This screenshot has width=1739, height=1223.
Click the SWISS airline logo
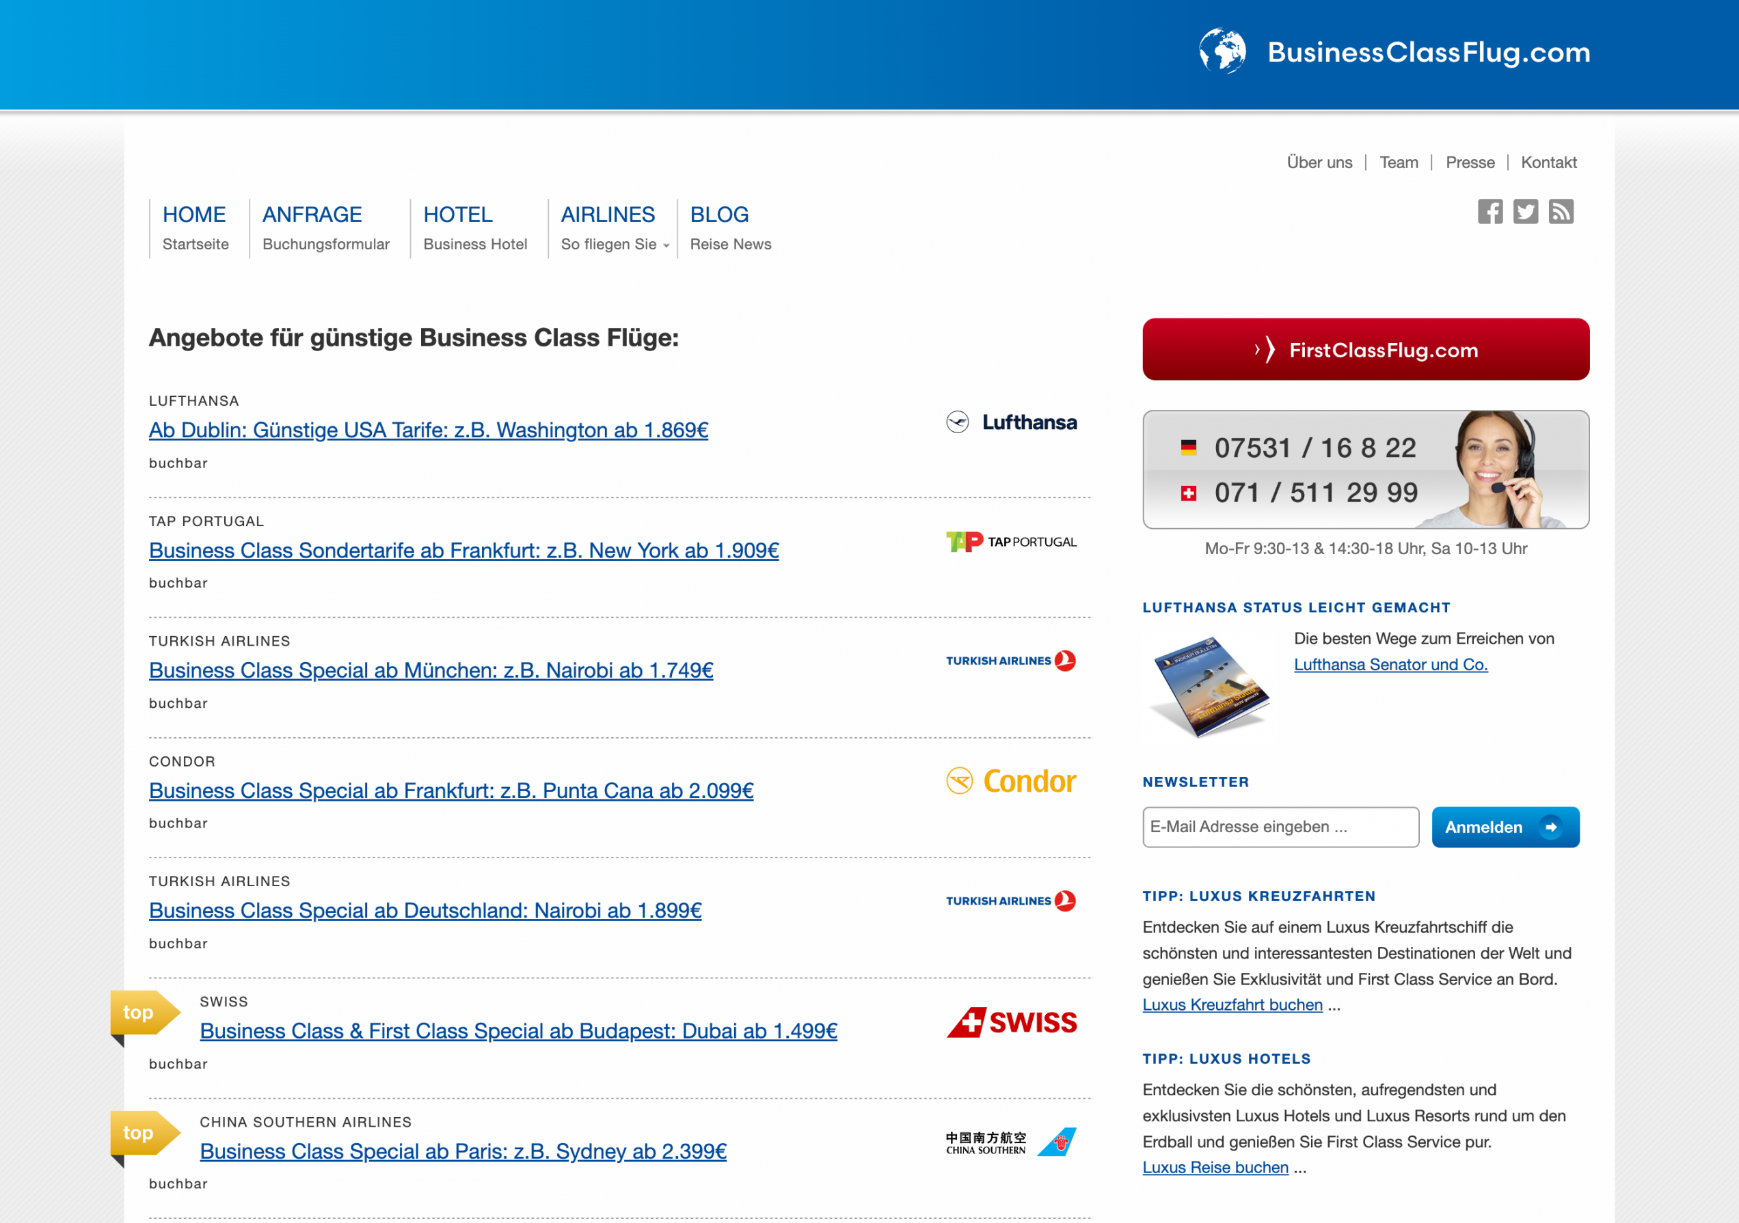(1010, 1022)
